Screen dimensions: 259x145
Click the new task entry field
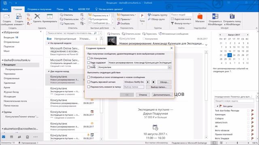tap(234, 101)
